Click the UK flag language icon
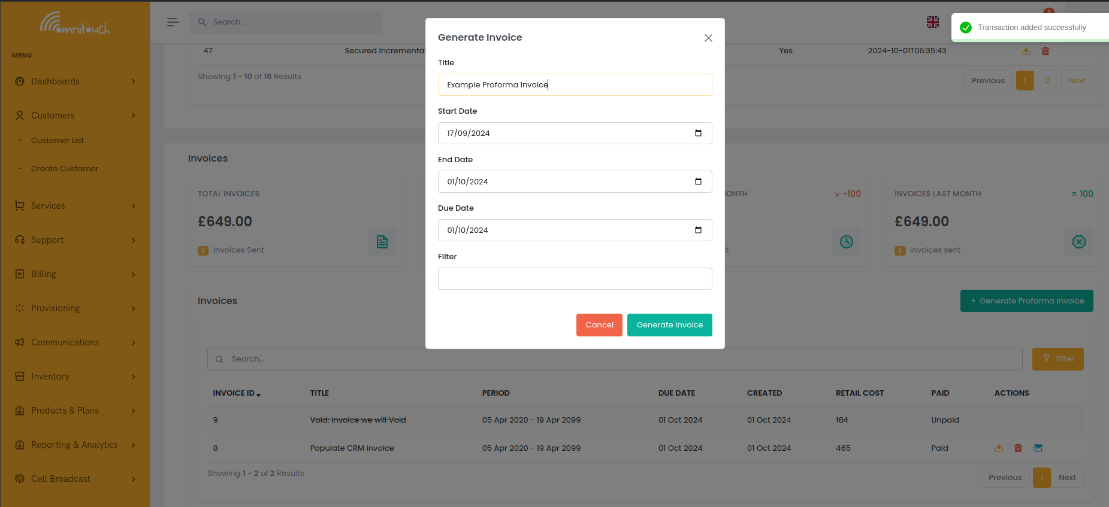The width and height of the screenshot is (1109, 507). tap(932, 22)
